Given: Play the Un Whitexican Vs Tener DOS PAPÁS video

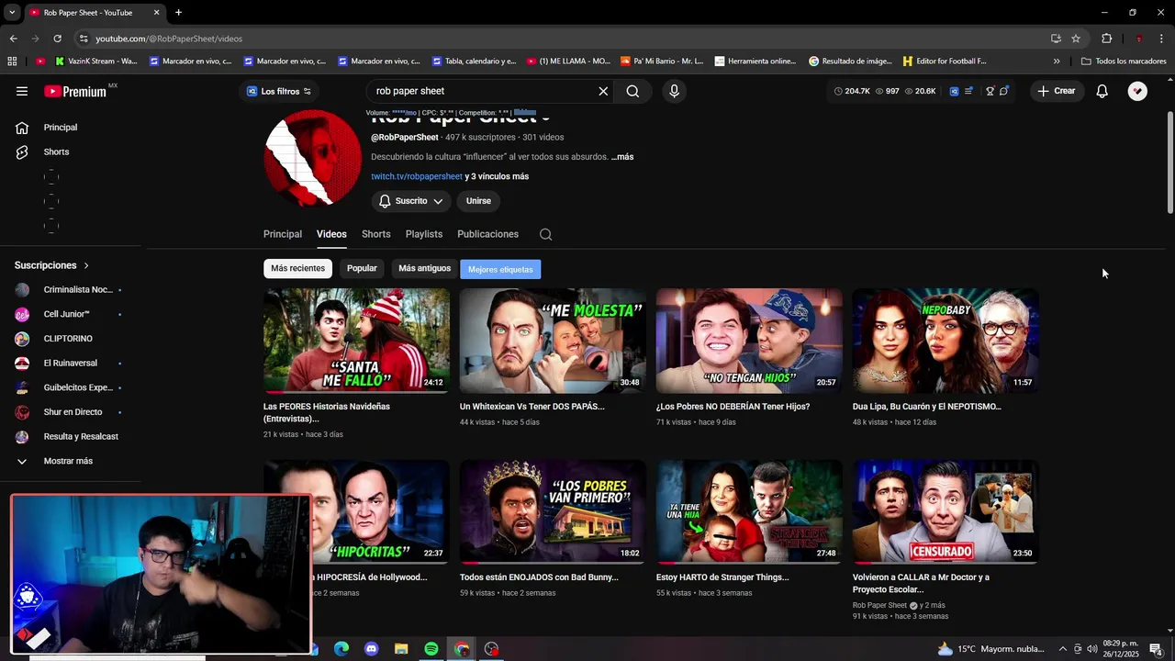Looking at the screenshot, I should (x=553, y=341).
